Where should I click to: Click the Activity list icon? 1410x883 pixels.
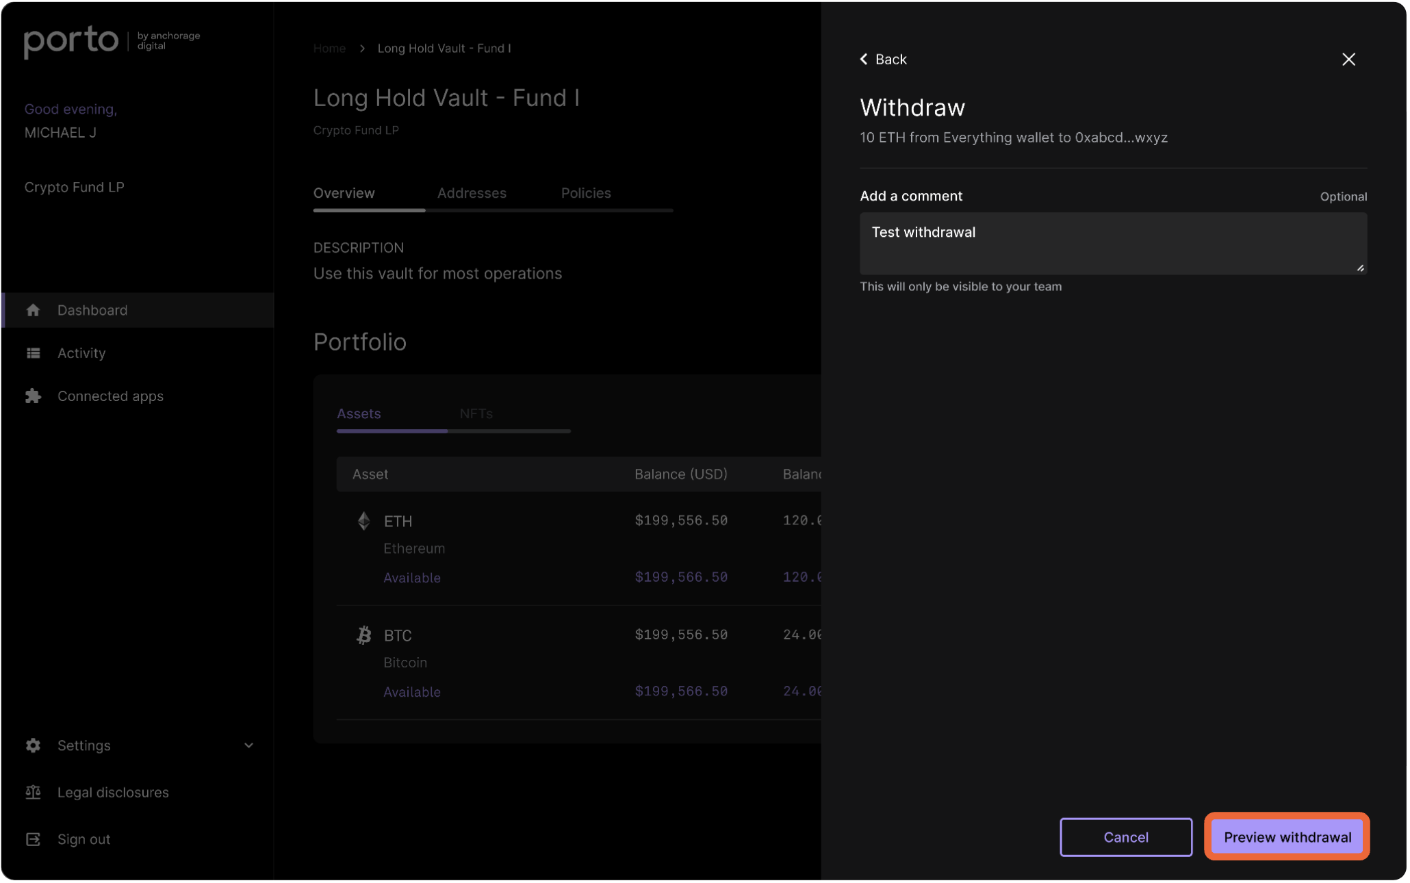coord(33,353)
